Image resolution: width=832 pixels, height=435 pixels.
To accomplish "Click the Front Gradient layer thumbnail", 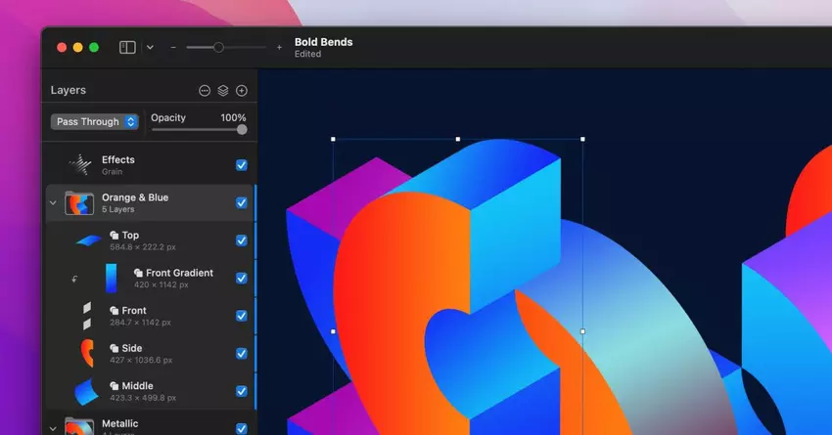I will (111, 279).
